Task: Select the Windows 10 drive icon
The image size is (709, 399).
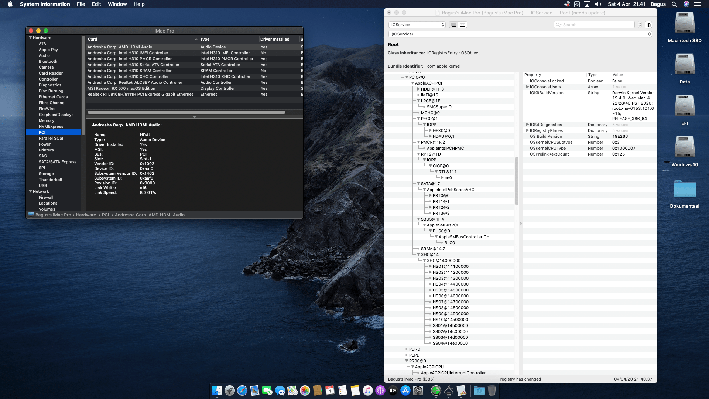Action: coord(685,147)
